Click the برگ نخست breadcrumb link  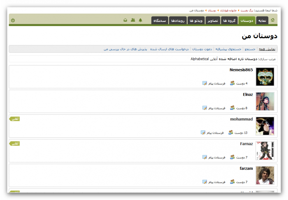[247, 10]
